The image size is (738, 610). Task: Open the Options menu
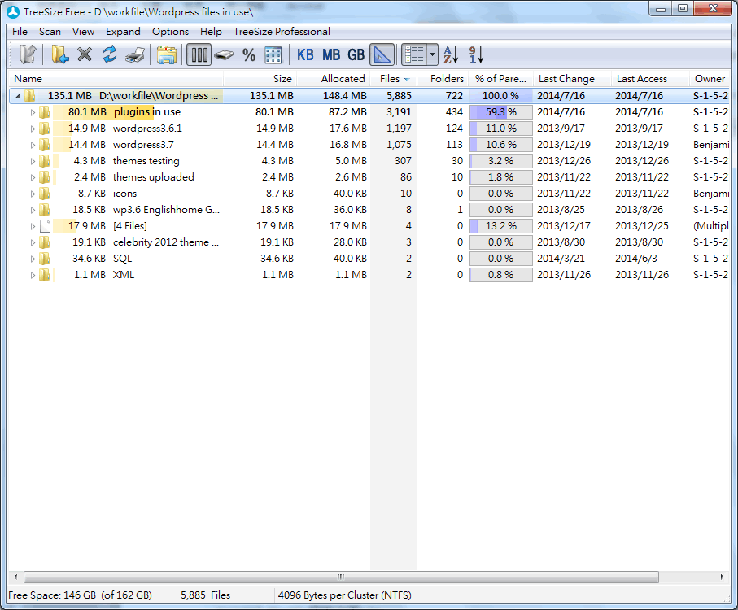[170, 32]
